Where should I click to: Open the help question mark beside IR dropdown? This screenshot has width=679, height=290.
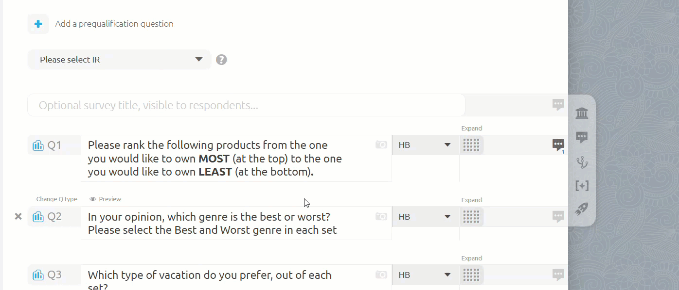click(x=221, y=60)
